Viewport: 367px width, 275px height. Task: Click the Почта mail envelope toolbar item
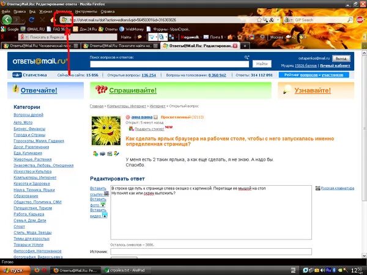[213, 37]
